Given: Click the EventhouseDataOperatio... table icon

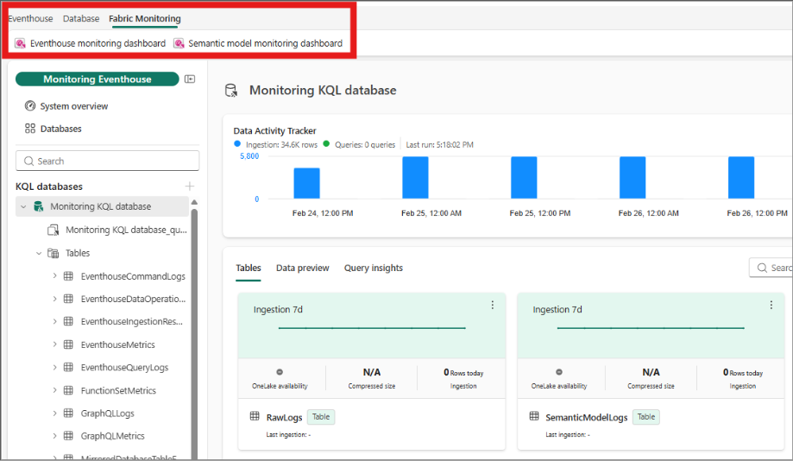Looking at the screenshot, I should point(68,299).
